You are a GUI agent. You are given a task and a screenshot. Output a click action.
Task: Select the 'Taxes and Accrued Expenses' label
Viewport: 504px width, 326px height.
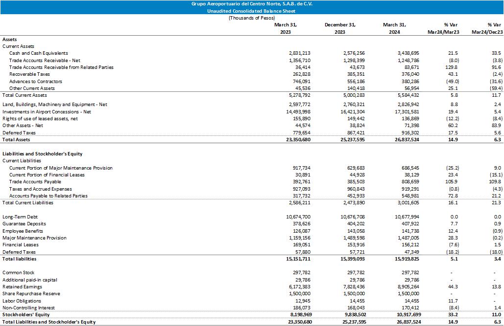click(41, 189)
